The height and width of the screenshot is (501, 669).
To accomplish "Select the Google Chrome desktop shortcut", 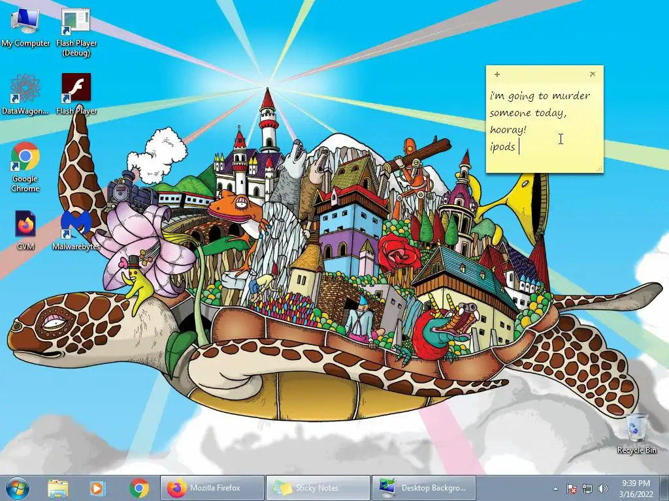I will tap(25, 167).
